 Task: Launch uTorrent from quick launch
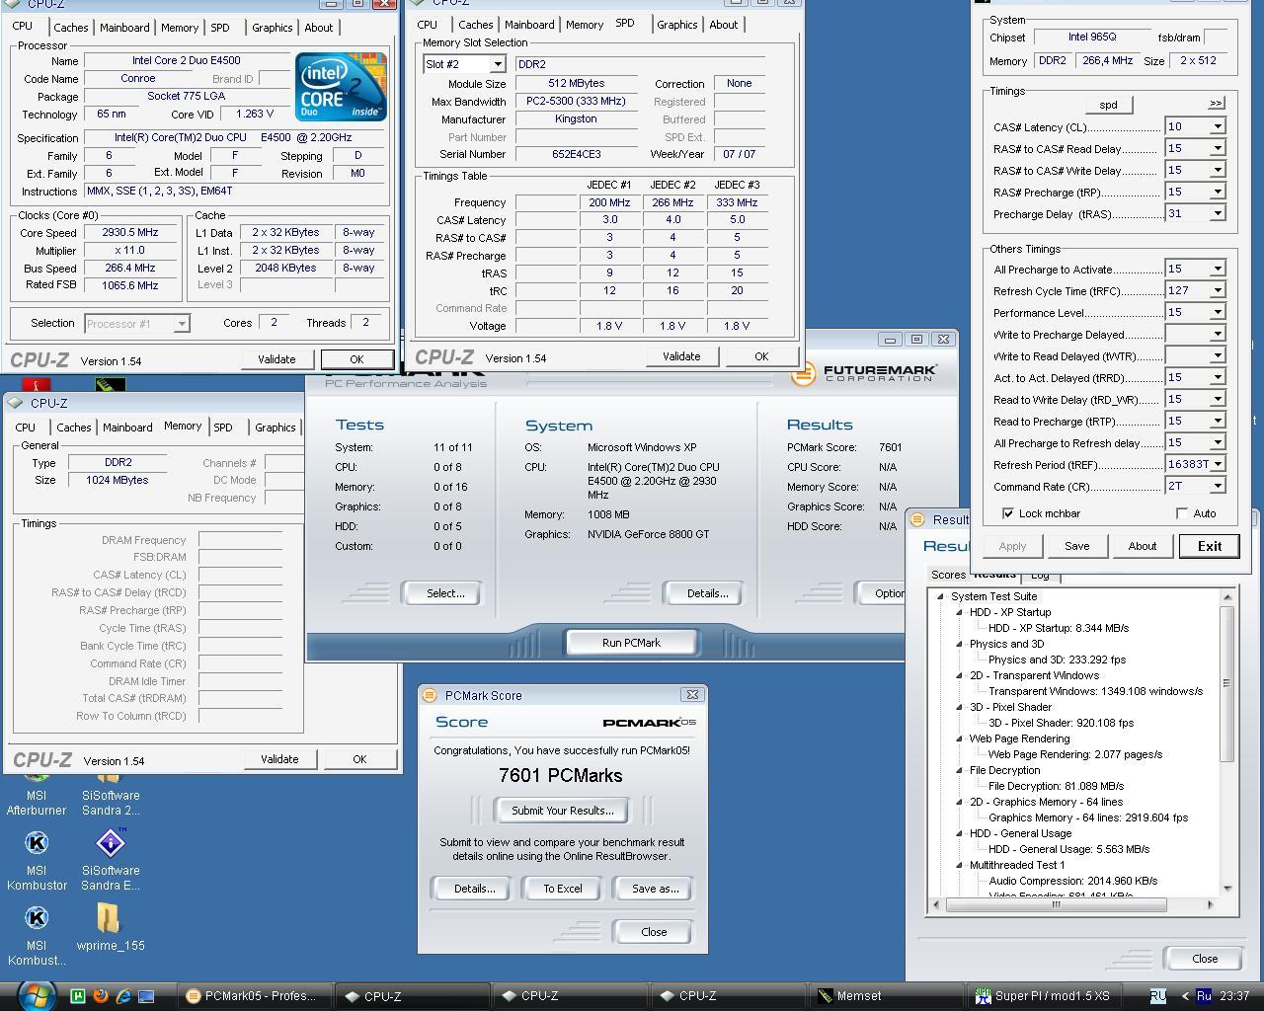[78, 996]
